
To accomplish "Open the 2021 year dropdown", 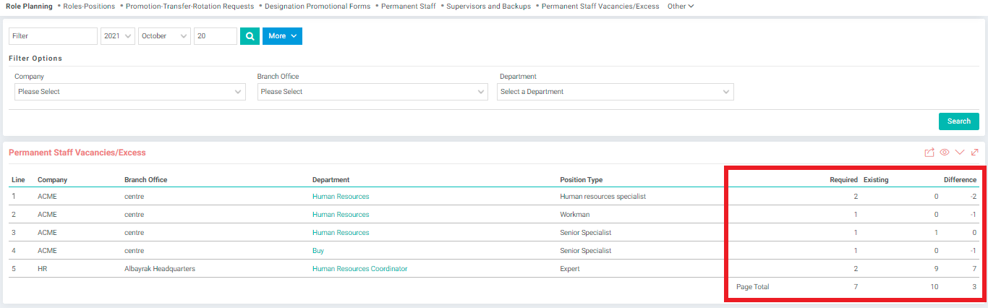I will pos(118,36).
